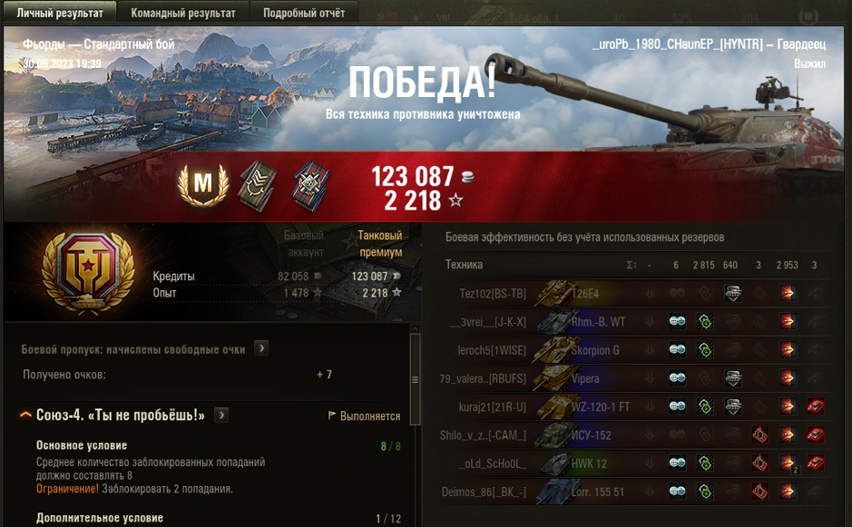Click the mission panel scrollbar handle
Image resolution: width=852 pixels, height=527 pixels.
(x=416, y=379)
